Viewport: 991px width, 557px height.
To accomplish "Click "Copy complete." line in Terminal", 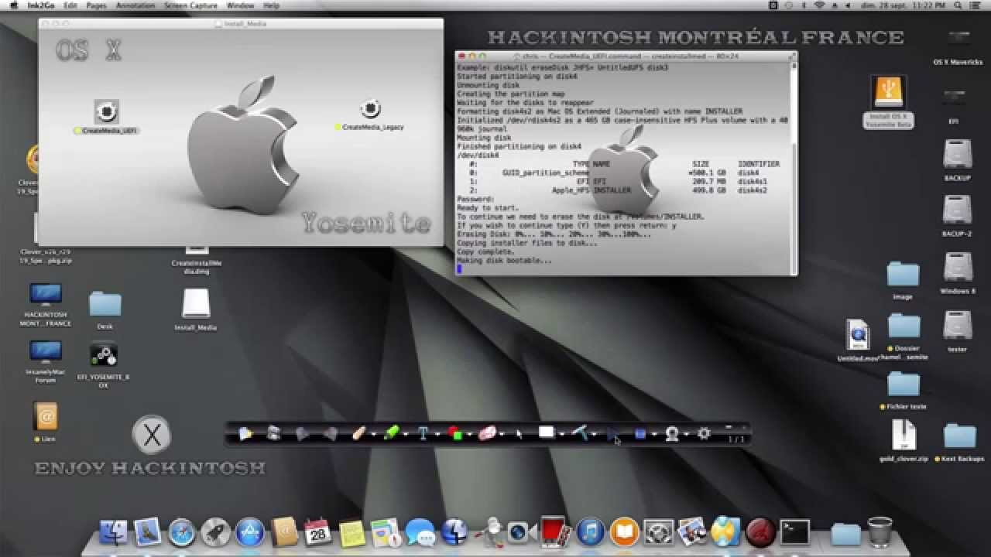I will tap(486, 252).
